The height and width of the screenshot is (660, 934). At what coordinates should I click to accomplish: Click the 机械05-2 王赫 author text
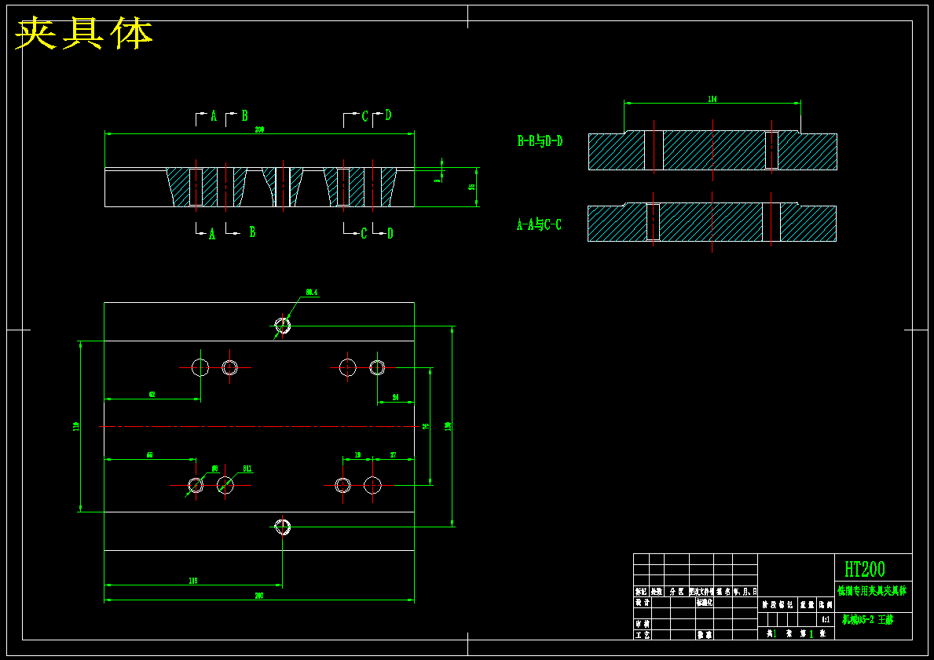867,619
